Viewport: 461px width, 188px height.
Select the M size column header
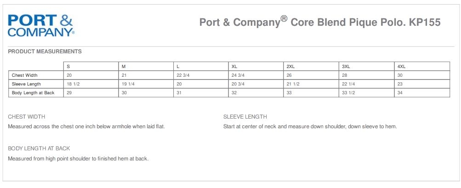click(124, 67)
